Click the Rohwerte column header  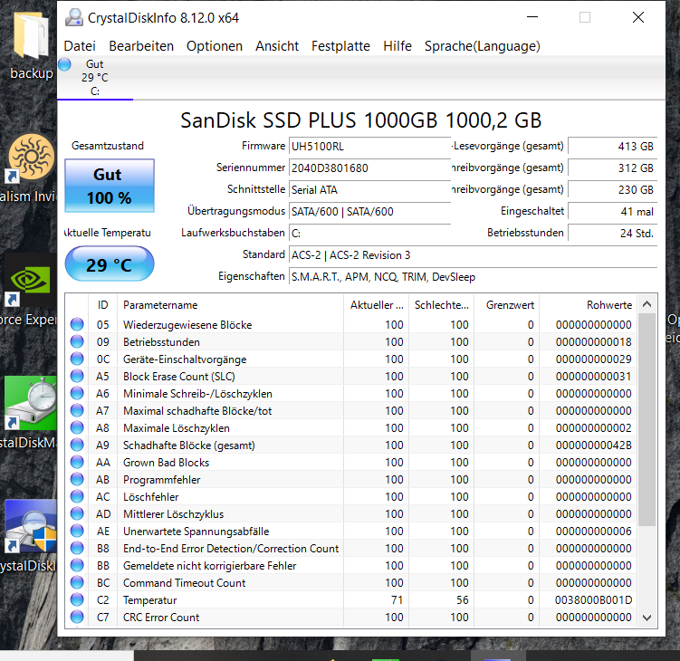[x=589, y=305]
